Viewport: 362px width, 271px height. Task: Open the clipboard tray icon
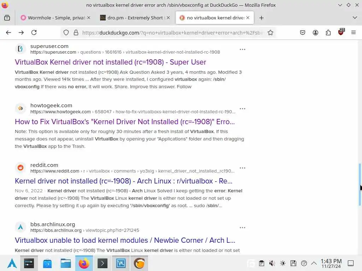(261, 263)
